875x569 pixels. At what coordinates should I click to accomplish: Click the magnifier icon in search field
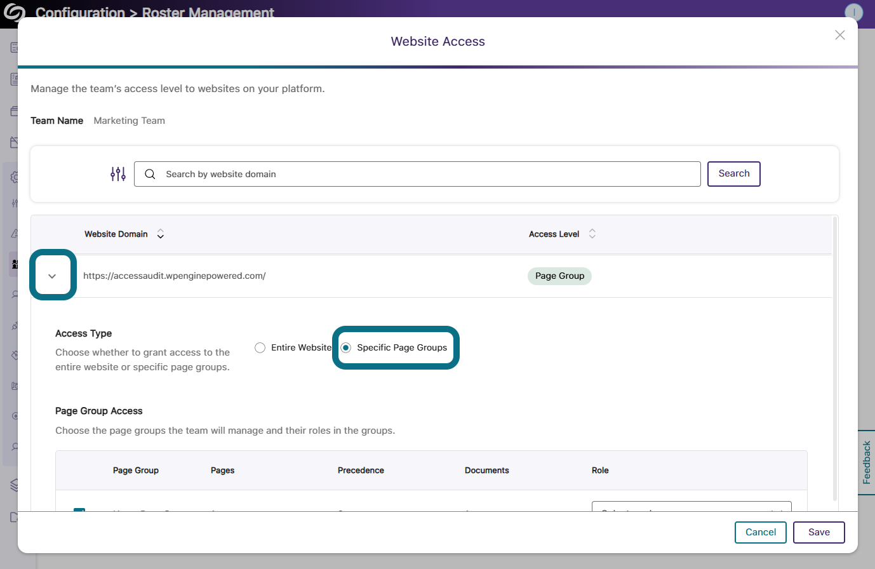pyautogui.click(x=150, y=174)
